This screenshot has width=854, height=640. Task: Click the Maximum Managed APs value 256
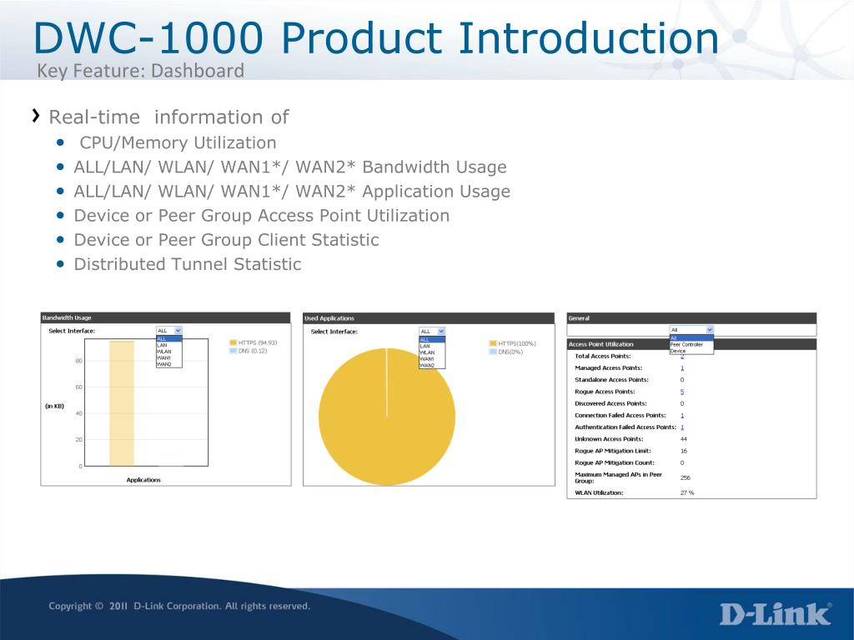(x=686, y=477)
